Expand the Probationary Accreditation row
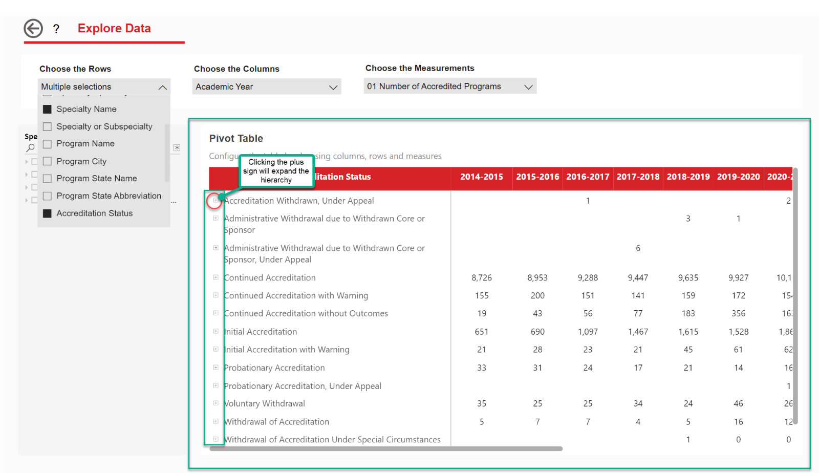Image resolution: width=819 pixels, height=473 pixels. click(215, 368)
